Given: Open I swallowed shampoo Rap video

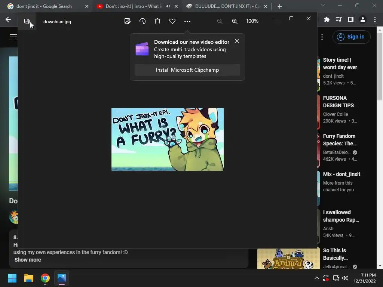Looking at the screenshot, I should click(341, 216).
